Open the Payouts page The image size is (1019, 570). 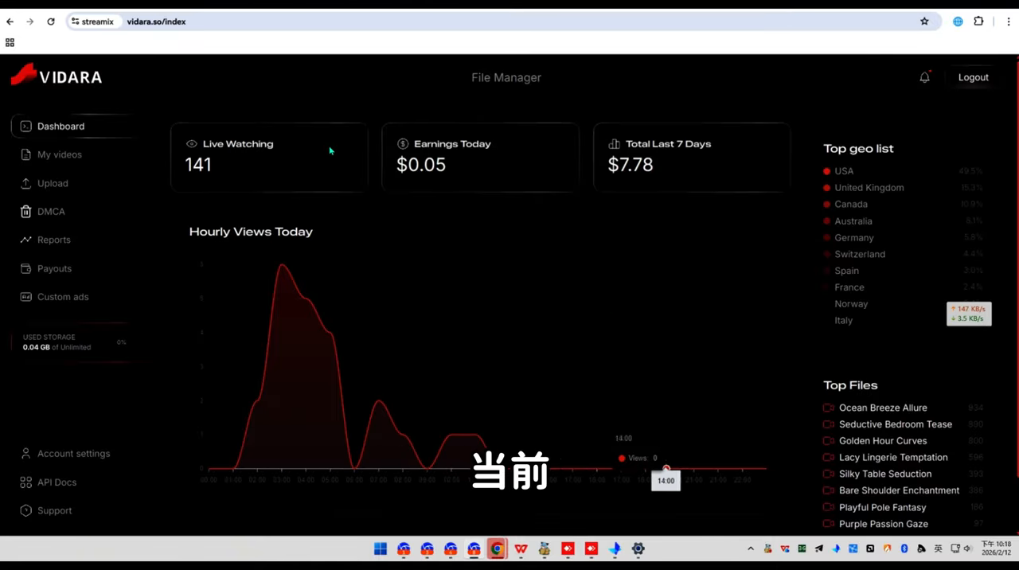point(54,268)
